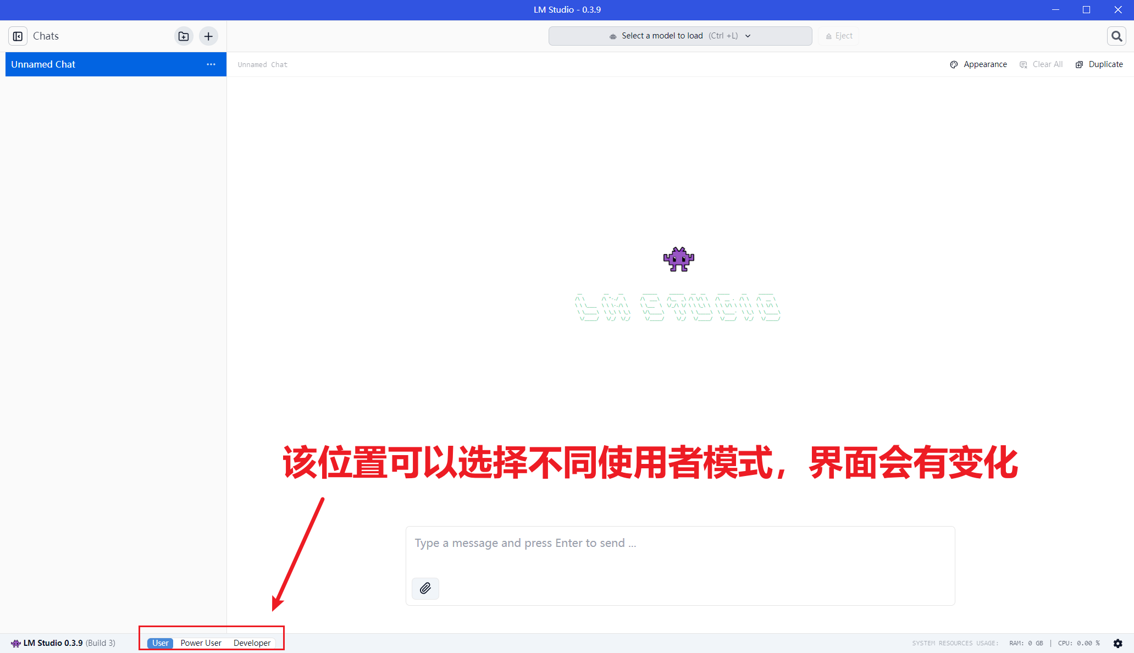This screenshot has width=1134, height=653.
Task: Minimize the LM Studio window
Action: click(x=1055, y=10)
